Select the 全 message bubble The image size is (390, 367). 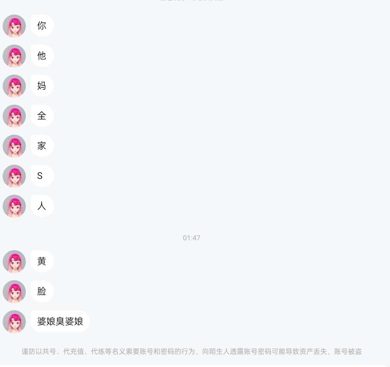coord(42,116)
